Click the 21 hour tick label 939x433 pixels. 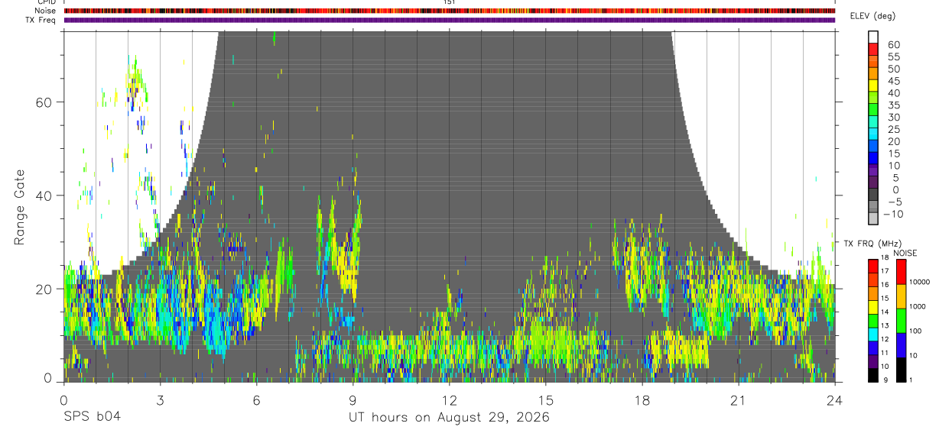738,401
